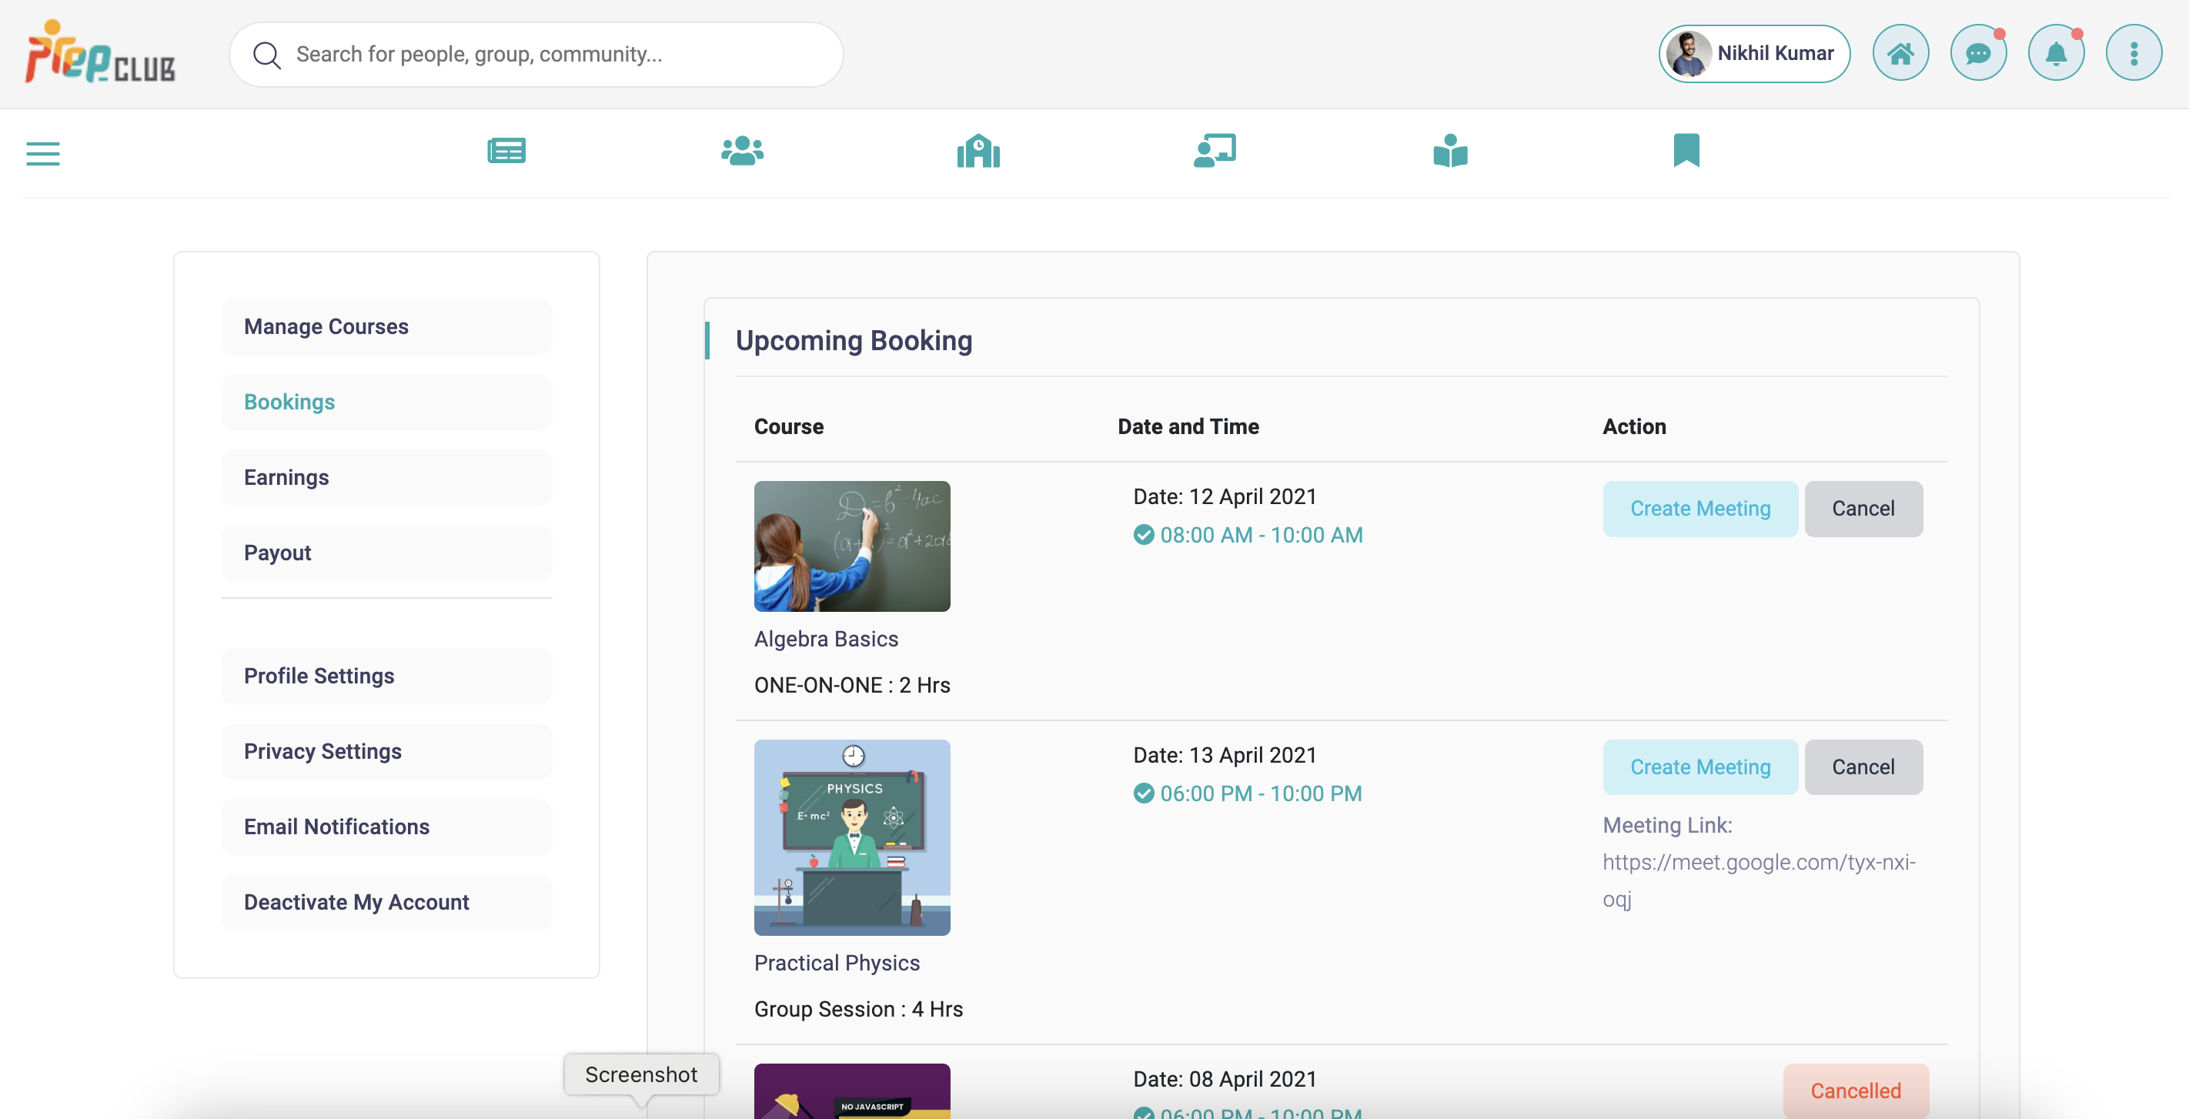Open the bookmarks icon

1686,152
